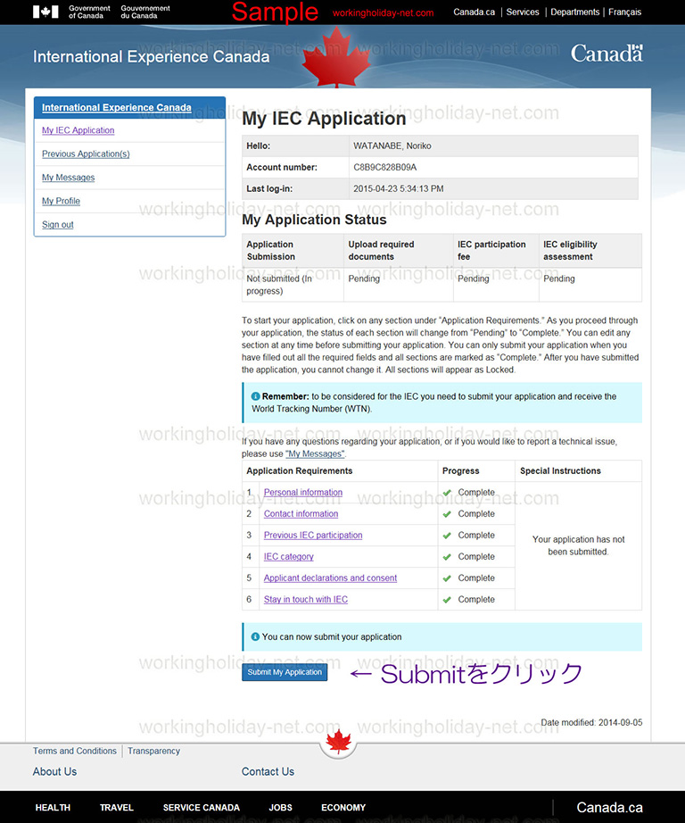This screenshot has width=685, height=823.
Task: Click account number C8B9C828B09A
Action: click(385, 168)
